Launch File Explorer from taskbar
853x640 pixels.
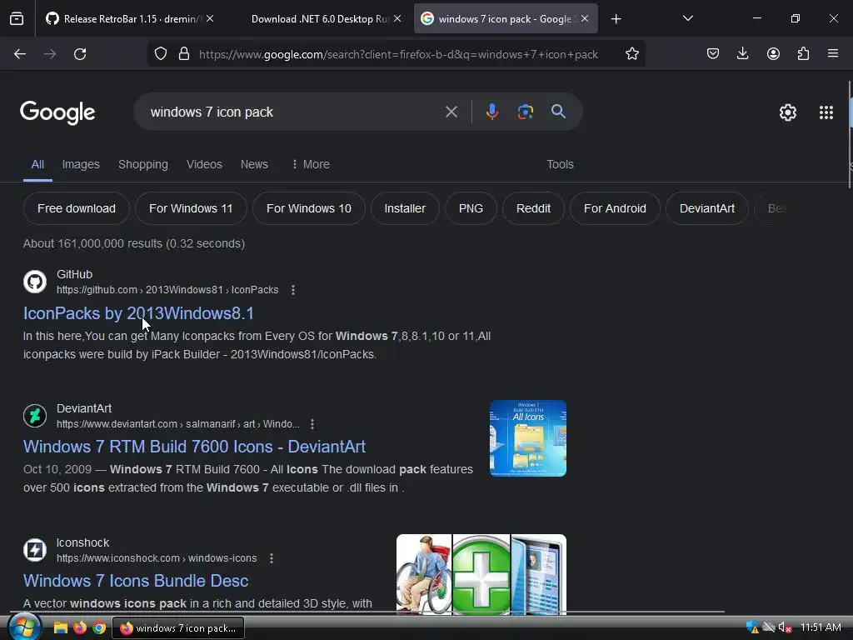click(x=60, y=628)
